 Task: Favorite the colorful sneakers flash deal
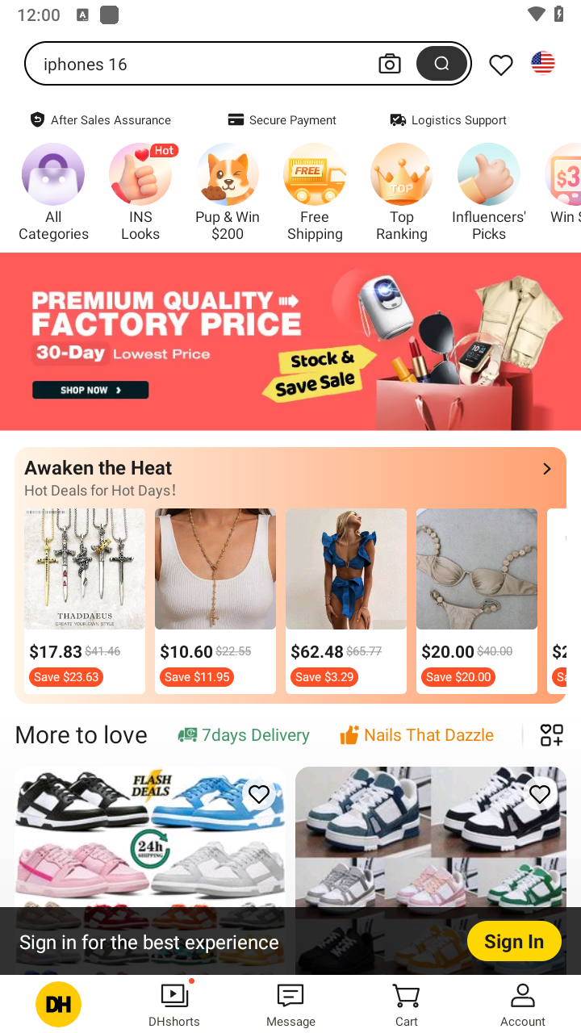tap(258, 794)
